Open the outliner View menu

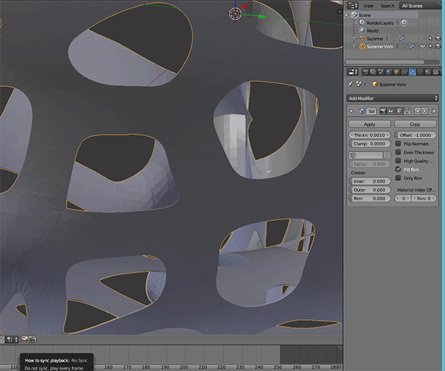[x=368, y=5]
